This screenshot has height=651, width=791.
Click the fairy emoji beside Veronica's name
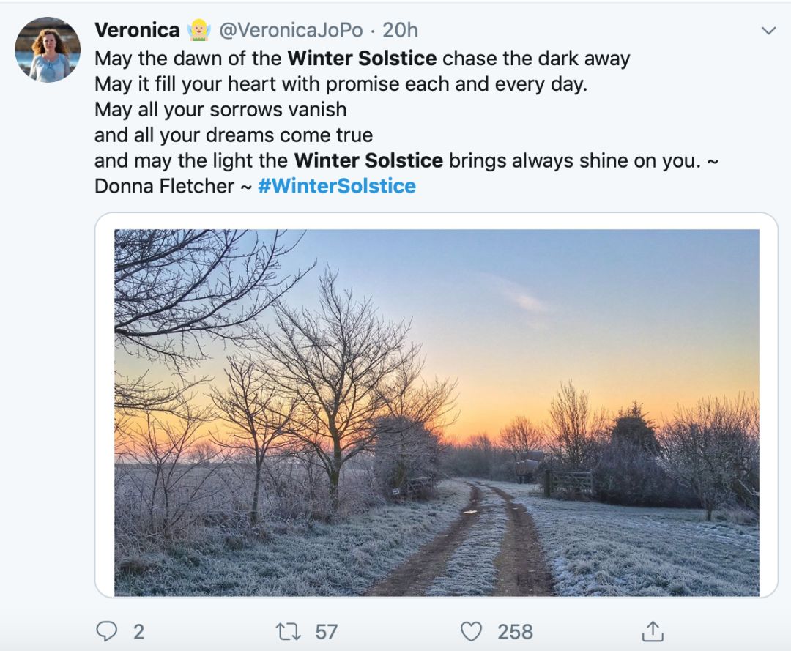point(199,30)
